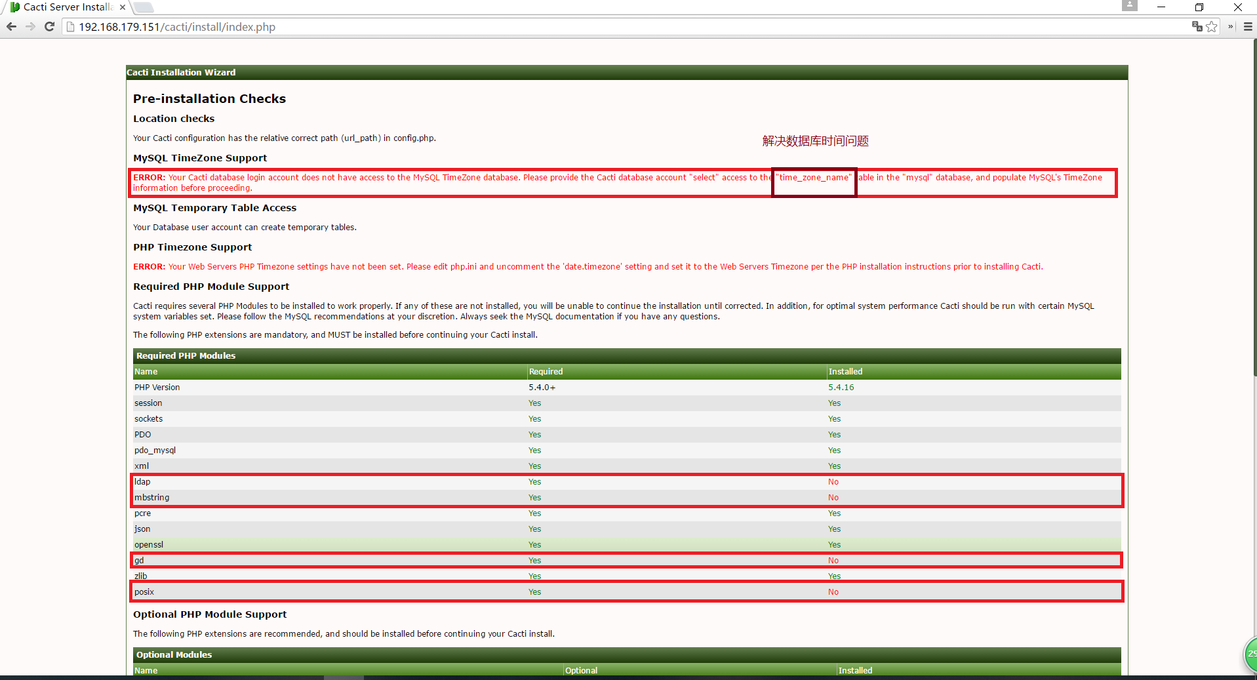Bookmark this page with the star icon
Screen dimensions: 1257x680
coord(1211,27)
